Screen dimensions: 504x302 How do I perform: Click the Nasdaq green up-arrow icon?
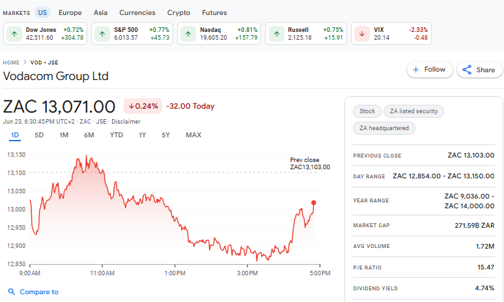[x=188, y=34]
